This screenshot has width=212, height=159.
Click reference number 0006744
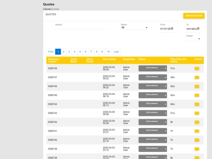(x=53, y=104)
